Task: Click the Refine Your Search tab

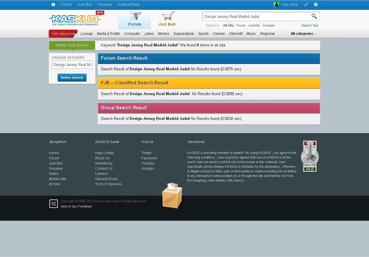Action: 72,45
